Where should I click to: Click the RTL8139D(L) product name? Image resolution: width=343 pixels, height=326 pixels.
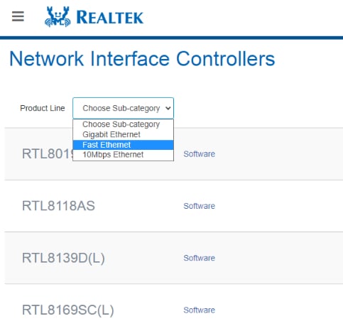click(x=63, y=258)
